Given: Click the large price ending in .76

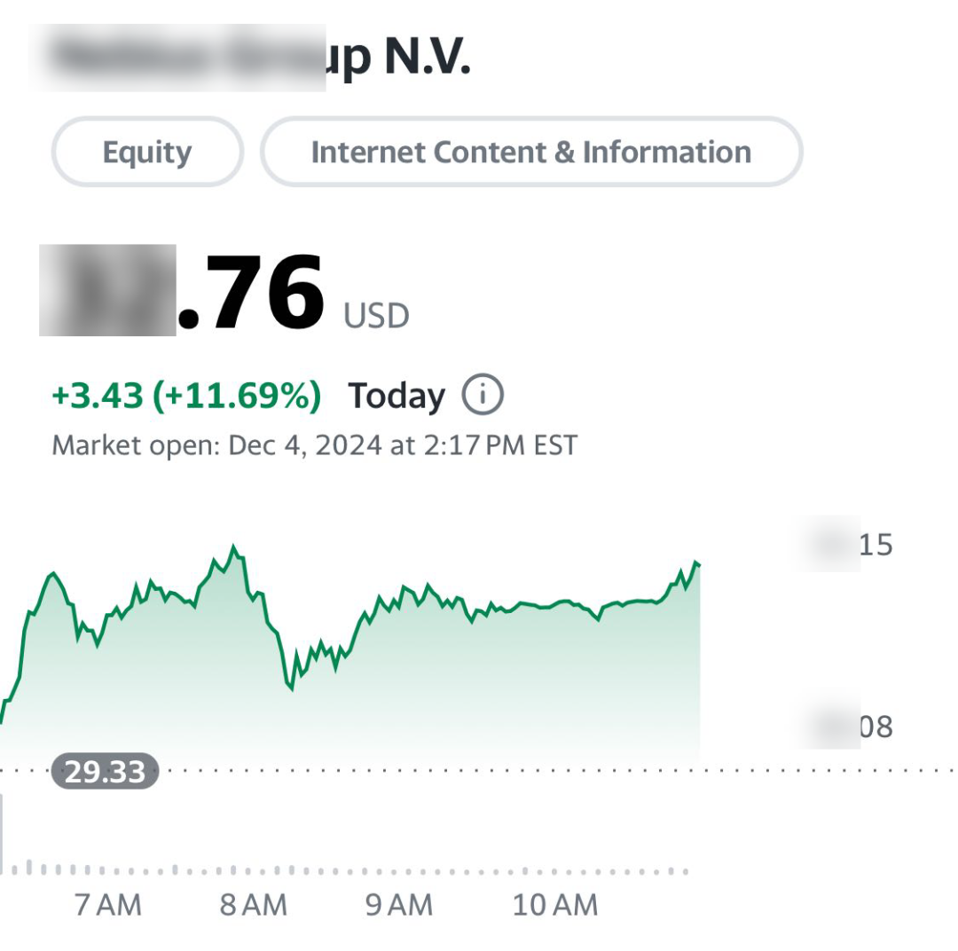Looking at the screenshot, I should (x=183, y=293).
